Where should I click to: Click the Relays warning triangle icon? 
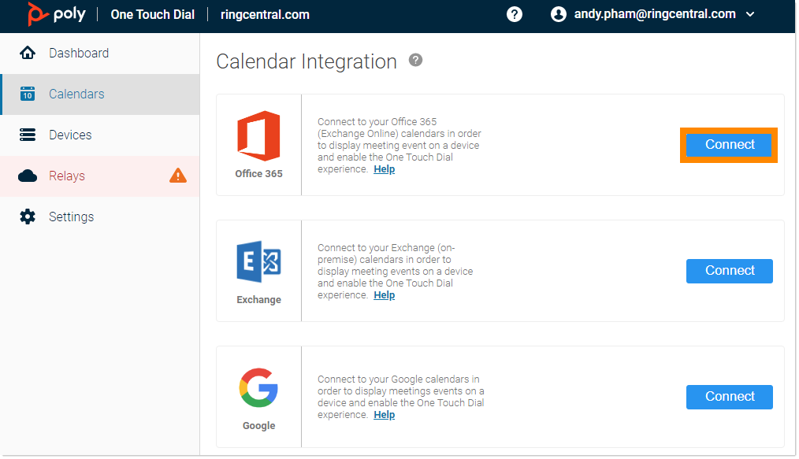[178, 176]
